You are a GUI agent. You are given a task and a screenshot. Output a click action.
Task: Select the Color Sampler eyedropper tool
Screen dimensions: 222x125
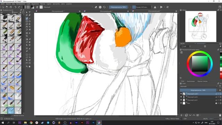(29, 39)
